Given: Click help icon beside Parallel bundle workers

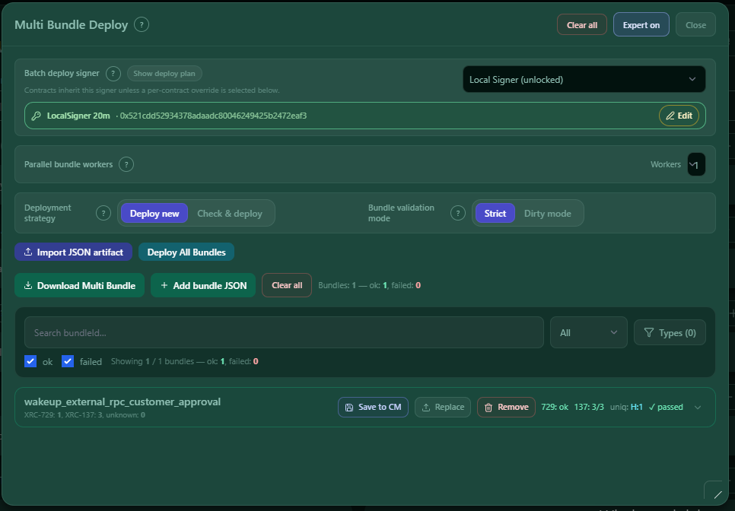Looking at the screenshot, I should click(x=126, y=164).
